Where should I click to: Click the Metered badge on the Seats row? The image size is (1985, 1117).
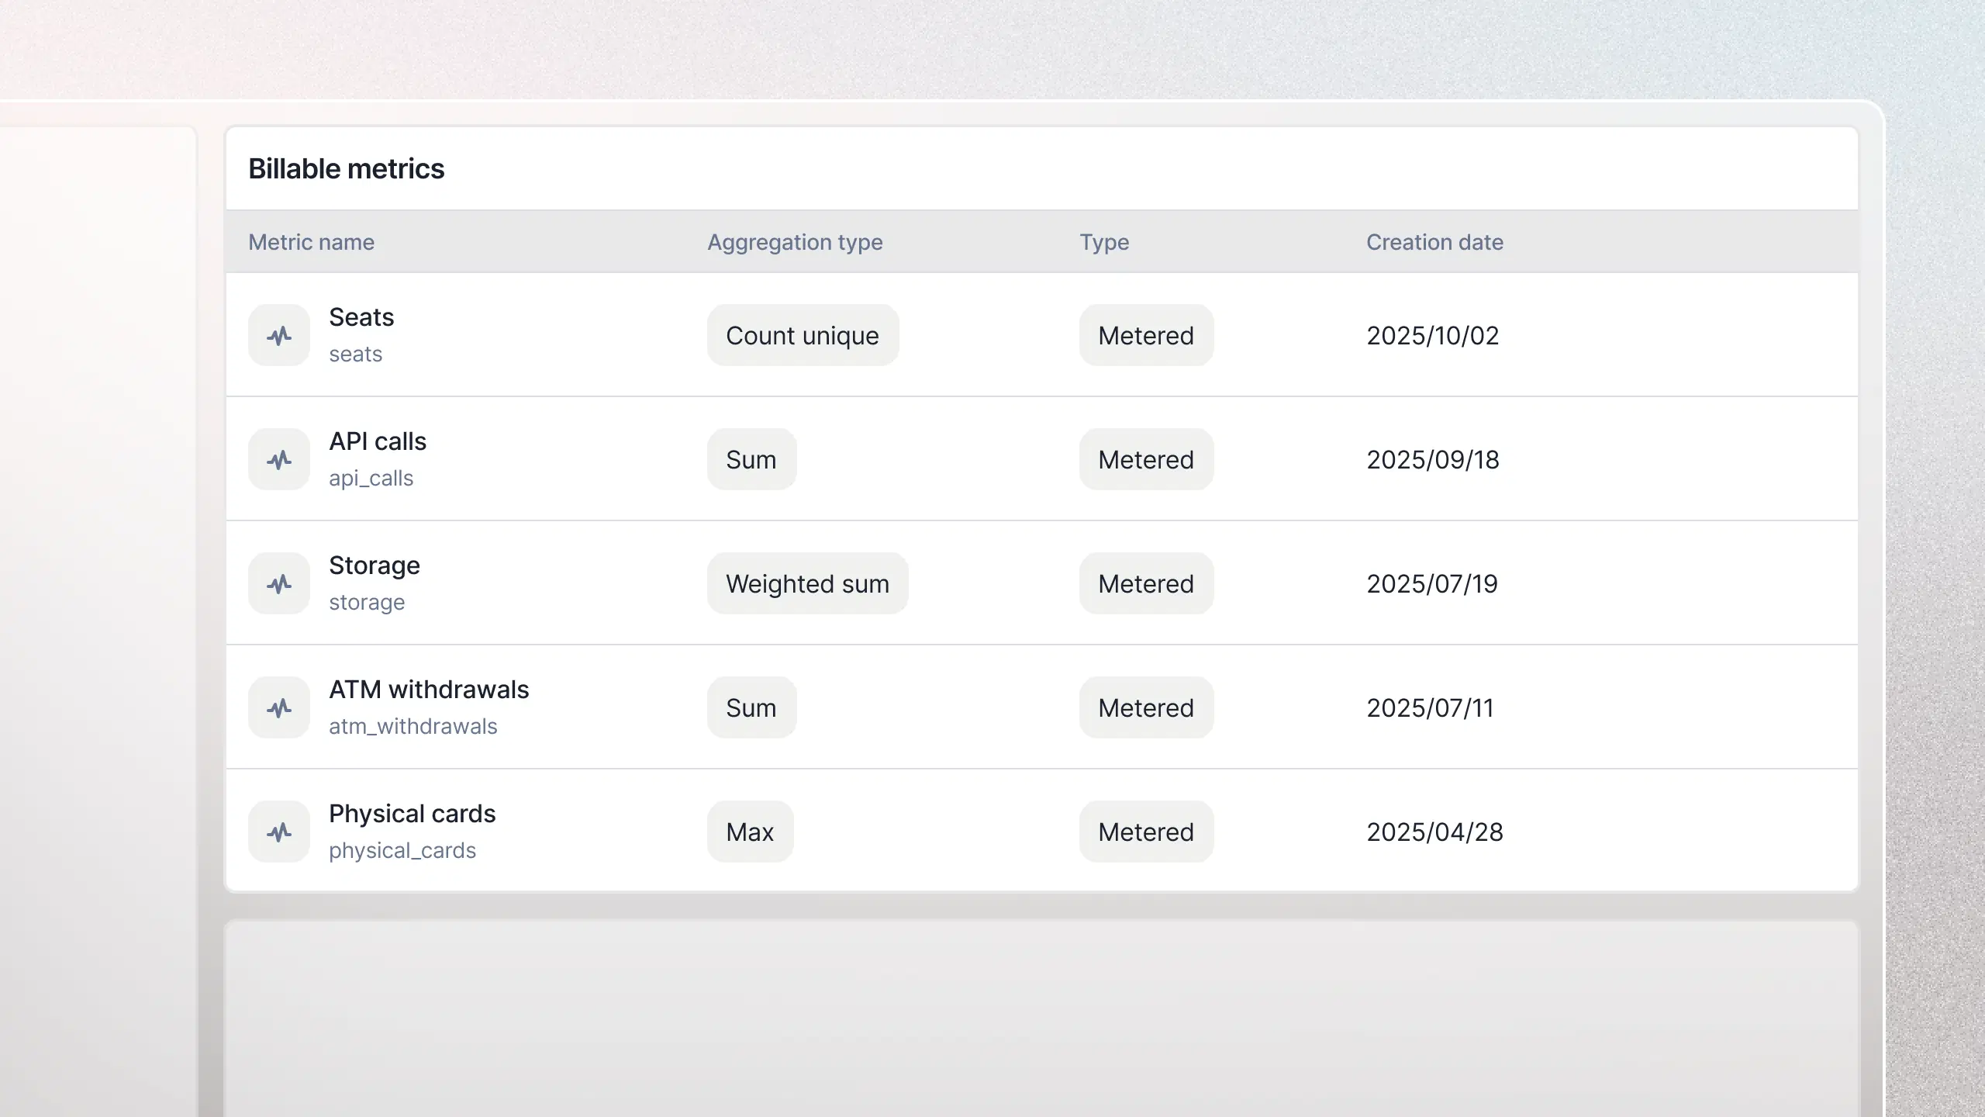click(x=1146, y=335)
